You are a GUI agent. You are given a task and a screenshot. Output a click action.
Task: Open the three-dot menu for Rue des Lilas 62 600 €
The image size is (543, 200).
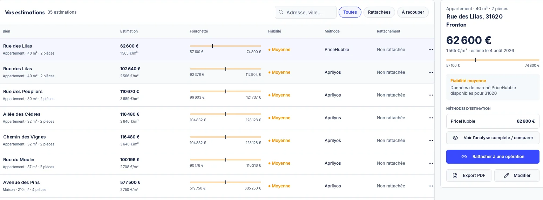pos(430,50)
